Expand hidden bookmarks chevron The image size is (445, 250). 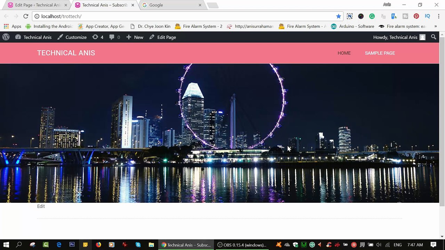click(x=436, y=26)
